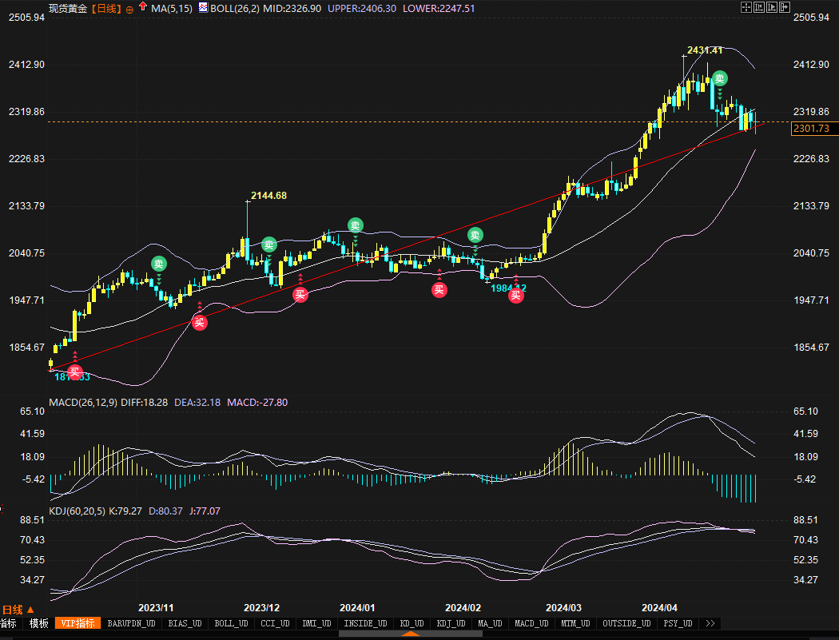Click the orange triangle on the bottom scrollbar
Image resolution: width=839 pixels, height=640 pixels.
(411, 634)
